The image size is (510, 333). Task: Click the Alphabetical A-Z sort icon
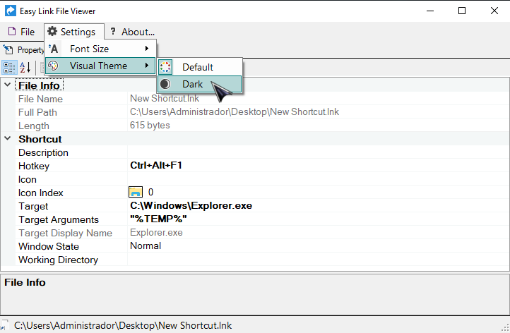[25, 68]
